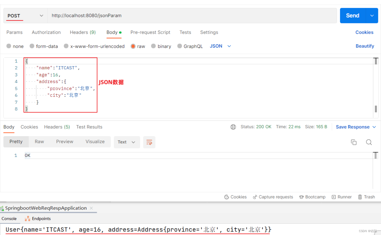Open the Console tab in the IDE
The height and width of the screenshot is (235, 381).
click(9, 219)
